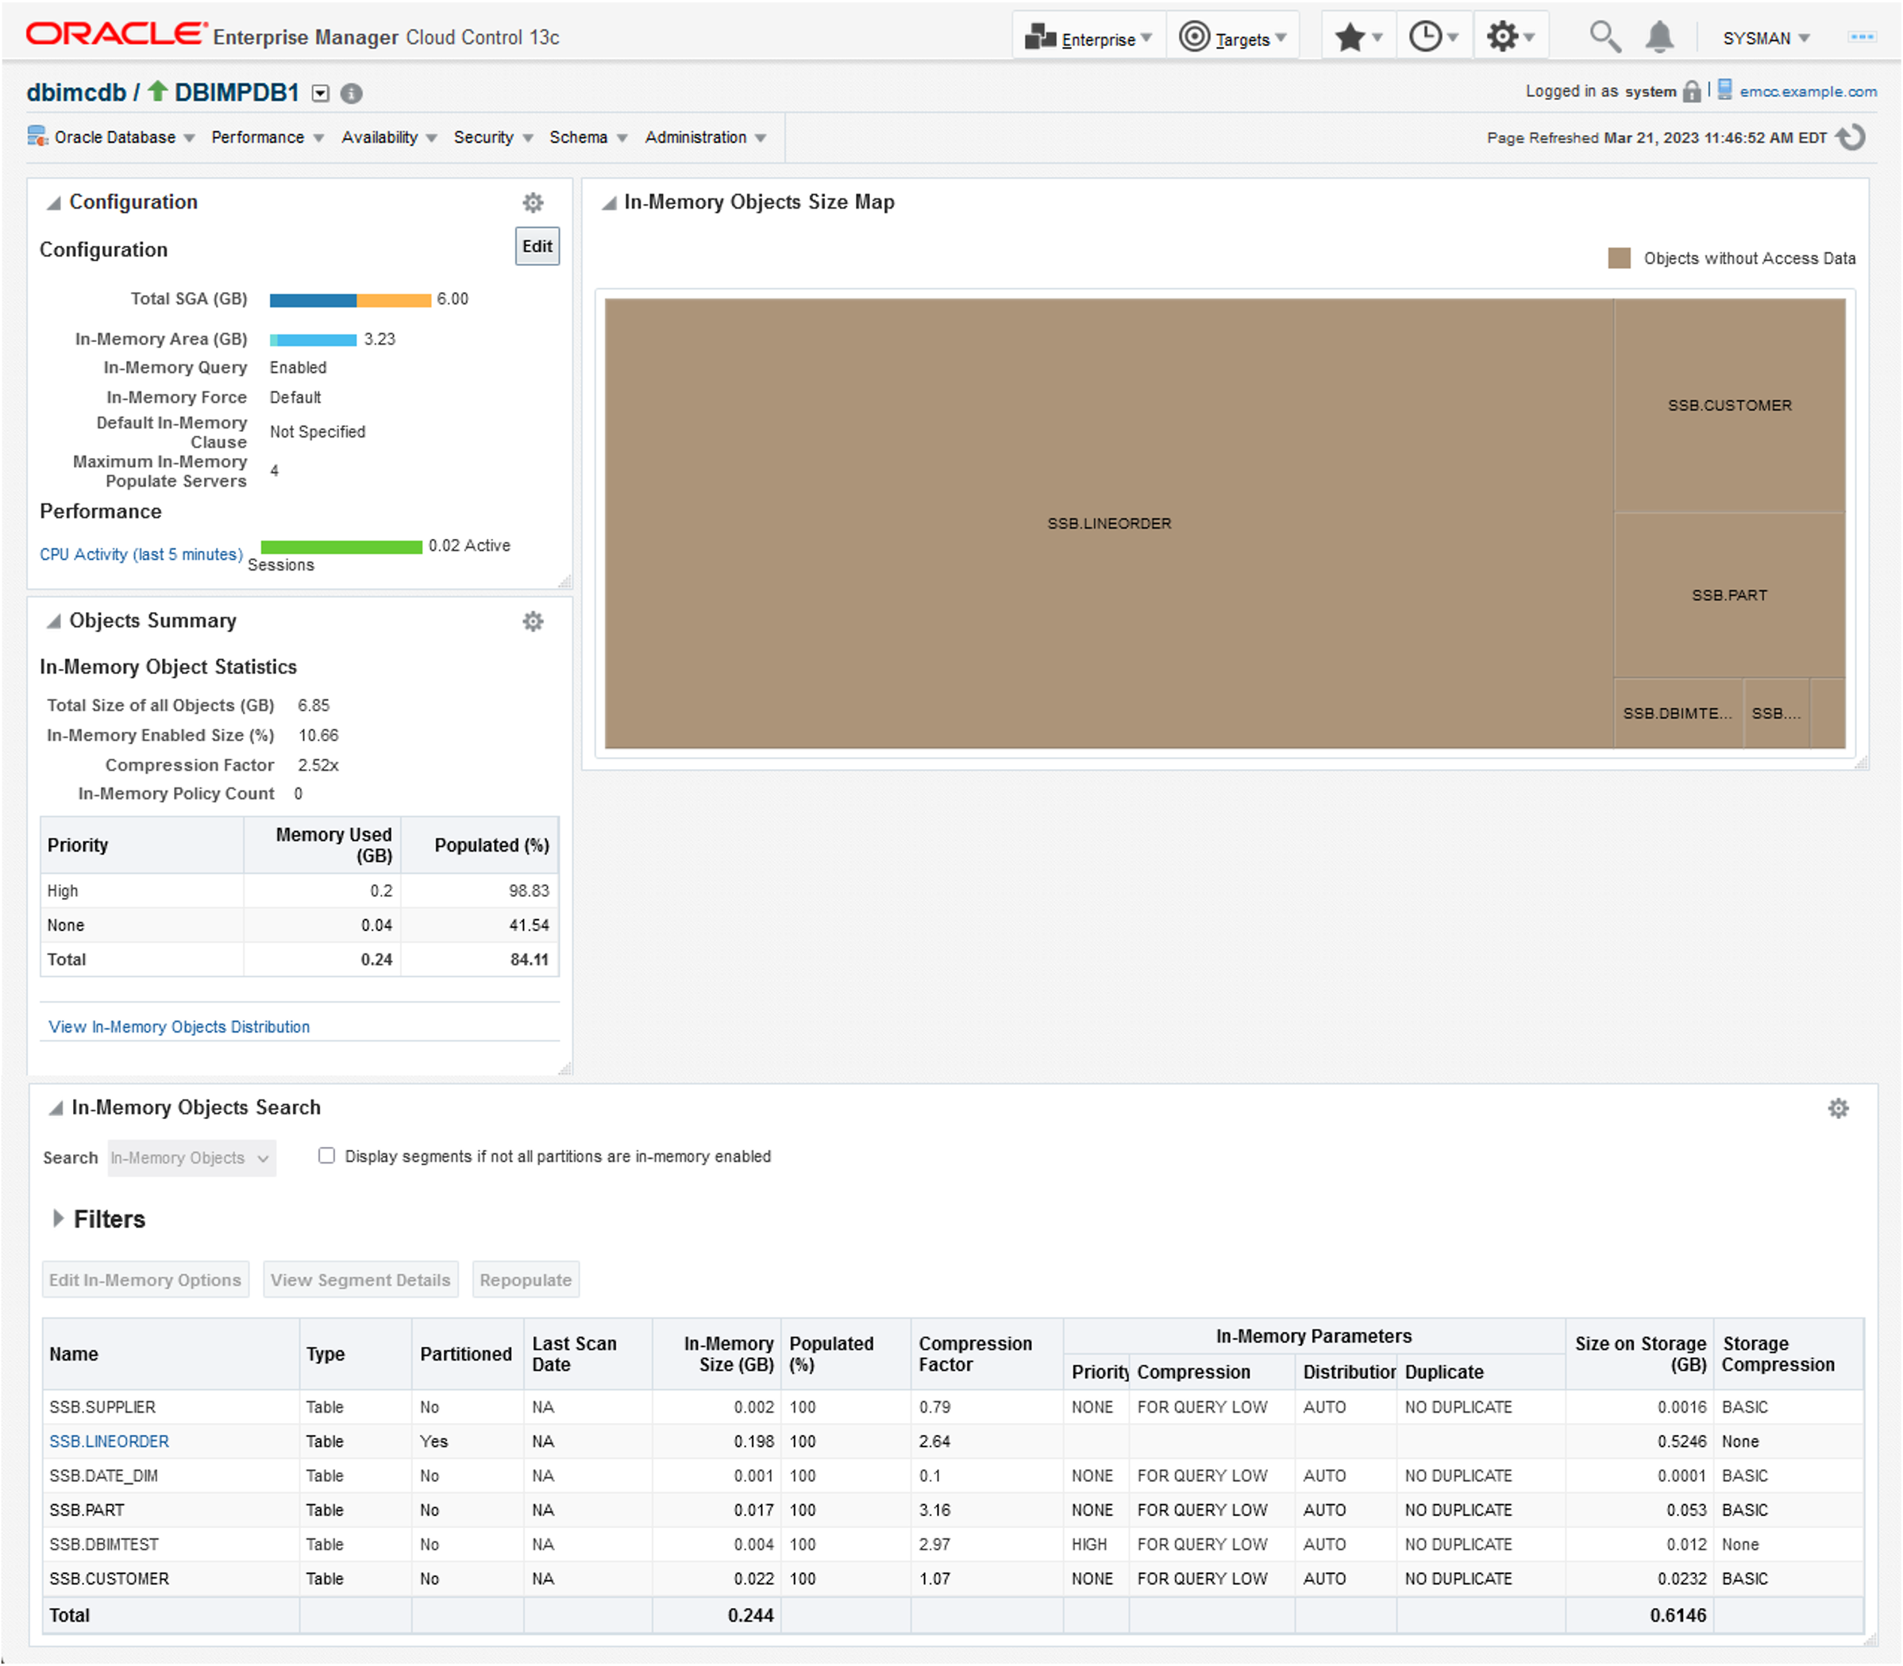Open In-Memory Objects Search gear settings
Screen dimensions: 1903x1666
click(x=1838, y=1108)
